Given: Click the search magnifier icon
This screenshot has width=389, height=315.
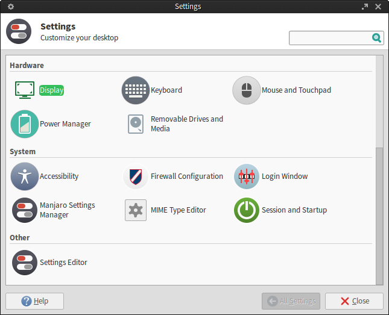Looking at the screenshot, I should click(x=376, y=38).
